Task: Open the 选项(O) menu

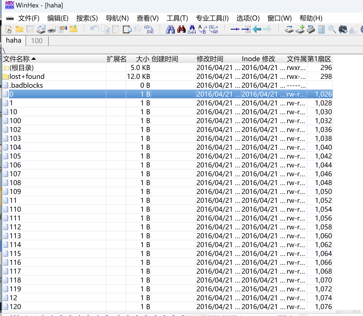Action: coord(248,18)
